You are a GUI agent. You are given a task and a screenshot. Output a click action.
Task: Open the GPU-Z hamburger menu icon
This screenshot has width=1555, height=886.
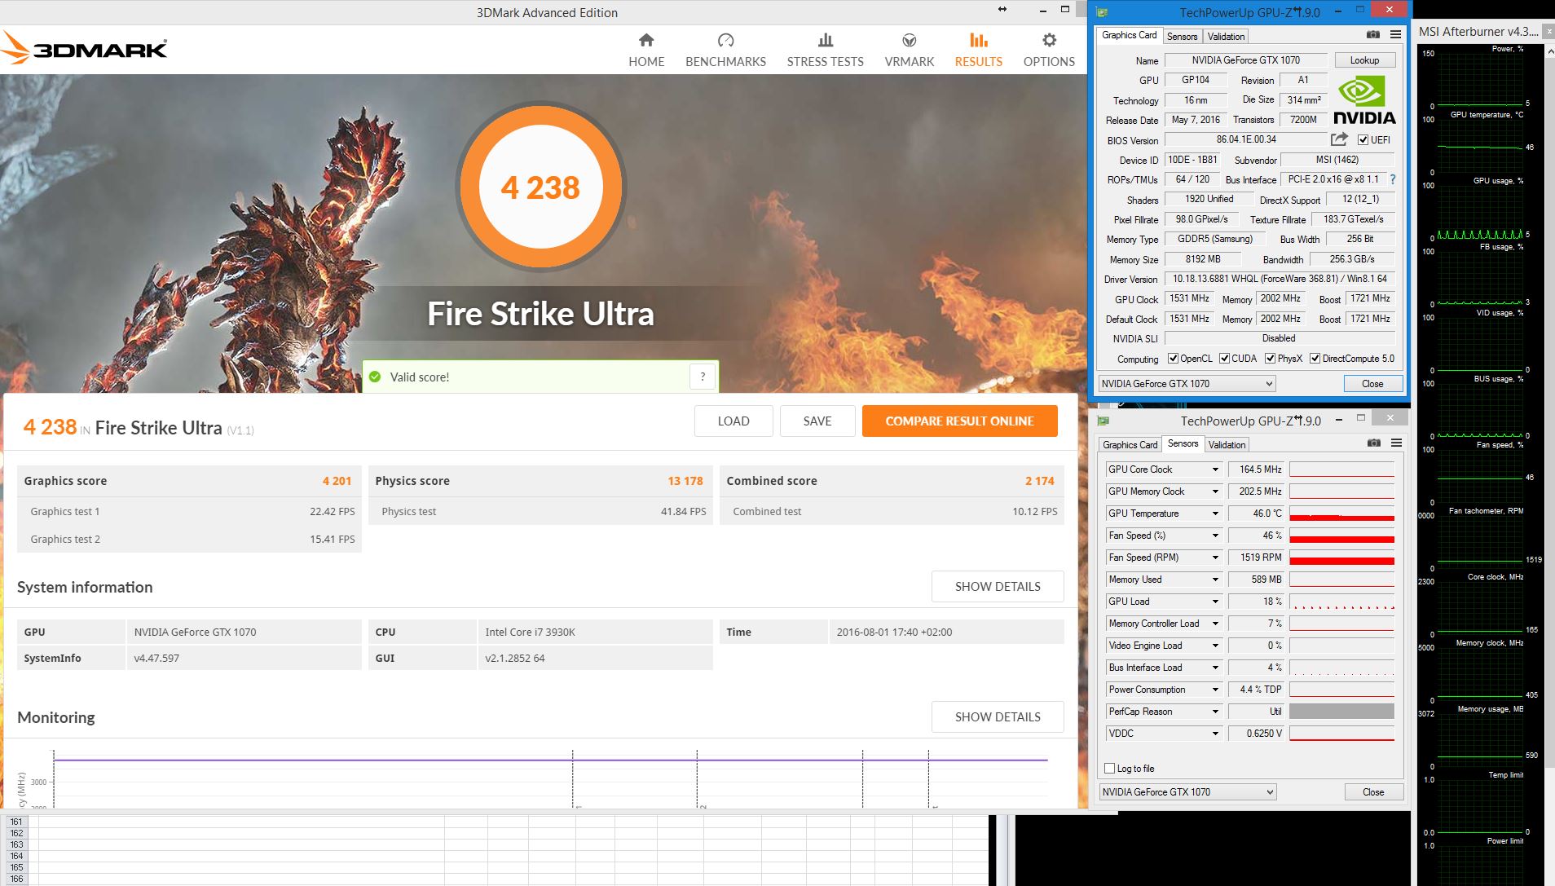(1396, 35)
